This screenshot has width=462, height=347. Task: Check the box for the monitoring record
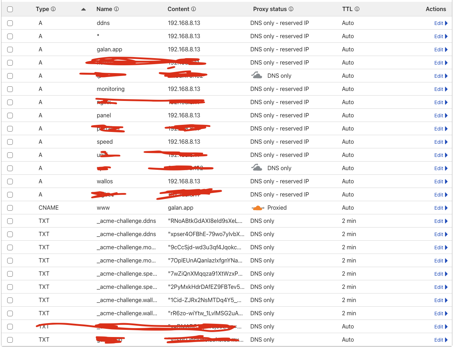10,89
